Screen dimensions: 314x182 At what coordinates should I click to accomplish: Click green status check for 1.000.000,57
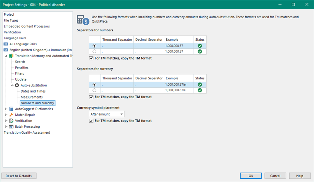(x=200, y=46)
